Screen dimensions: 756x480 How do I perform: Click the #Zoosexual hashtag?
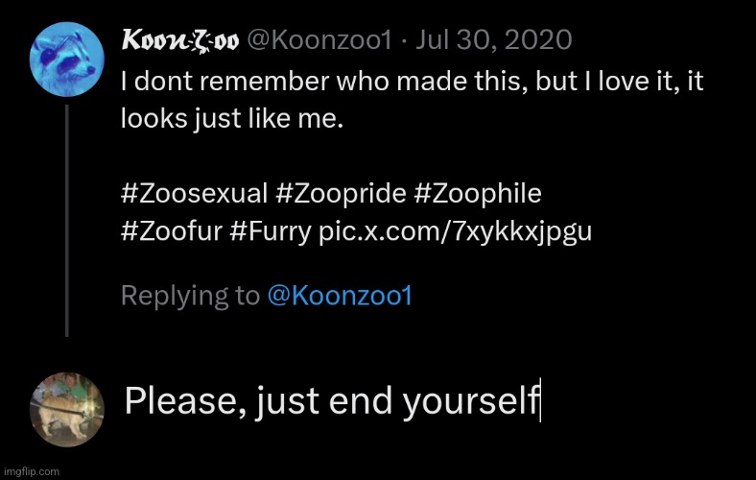(x=195, y=193)
